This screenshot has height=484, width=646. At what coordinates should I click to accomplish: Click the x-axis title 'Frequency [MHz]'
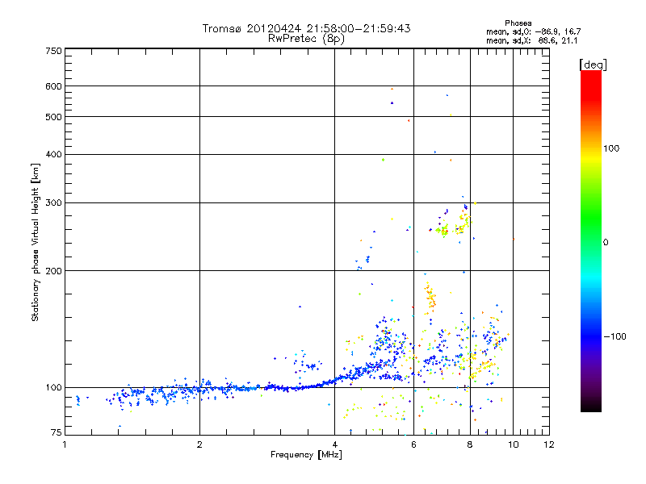tap(306, 455)
